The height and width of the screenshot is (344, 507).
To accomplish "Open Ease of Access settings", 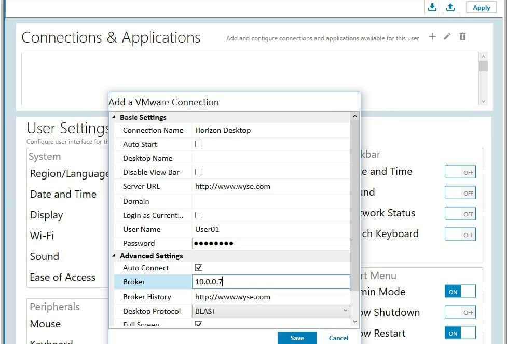I will (x=62, y=277).
